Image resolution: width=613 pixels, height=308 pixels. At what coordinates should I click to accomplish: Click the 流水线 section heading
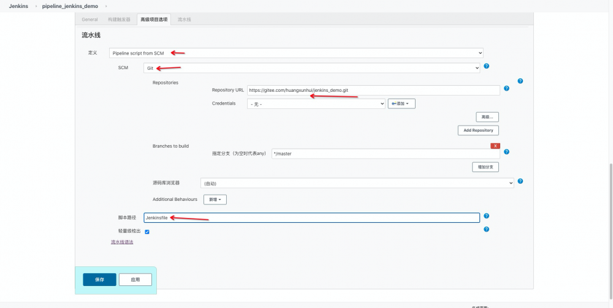tap(91, 35)
